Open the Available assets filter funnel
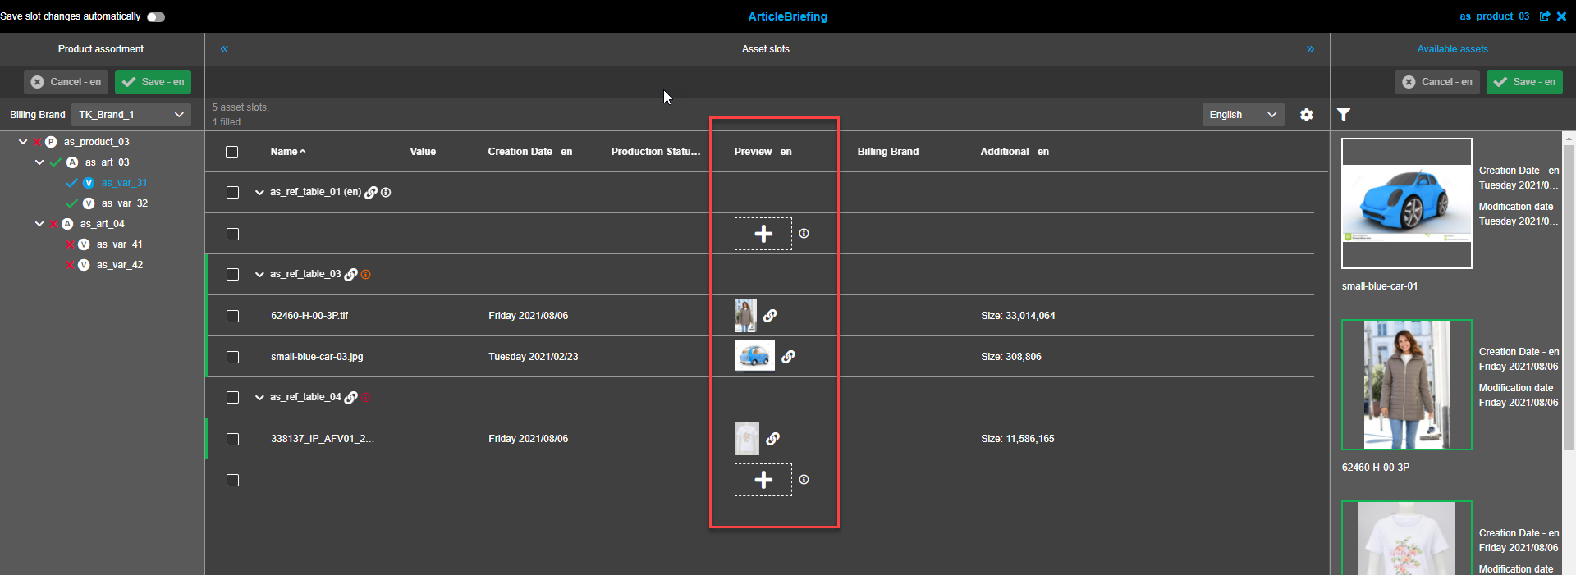 coord(1344,115)
